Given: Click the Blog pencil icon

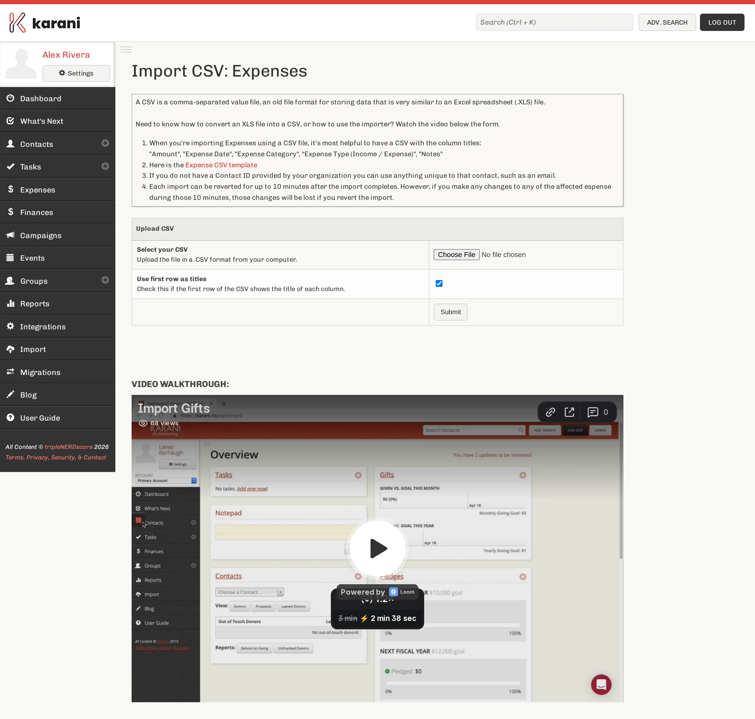Looking at the screenshot, I should 10,394.
